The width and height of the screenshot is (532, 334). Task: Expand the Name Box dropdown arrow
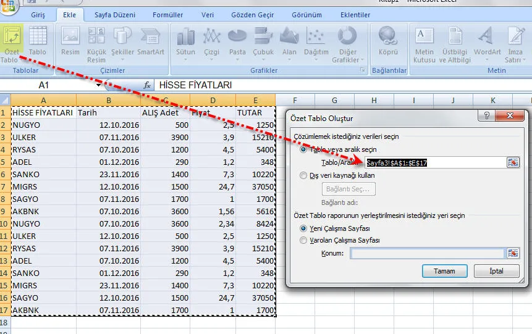(x=99, y=85)
